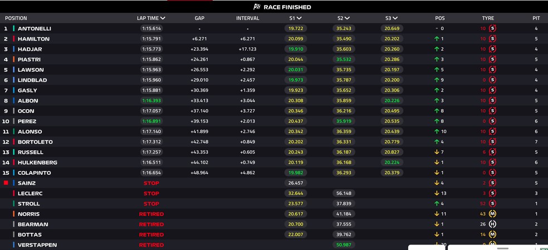Select driver VERSTAPPEN row name
Image resolution: width=548 pixels, height=250 pixels.
coord(37,245)
